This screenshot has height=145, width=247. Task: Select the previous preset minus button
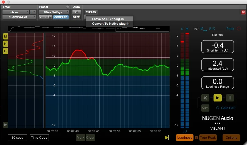[x=41, y=17]
